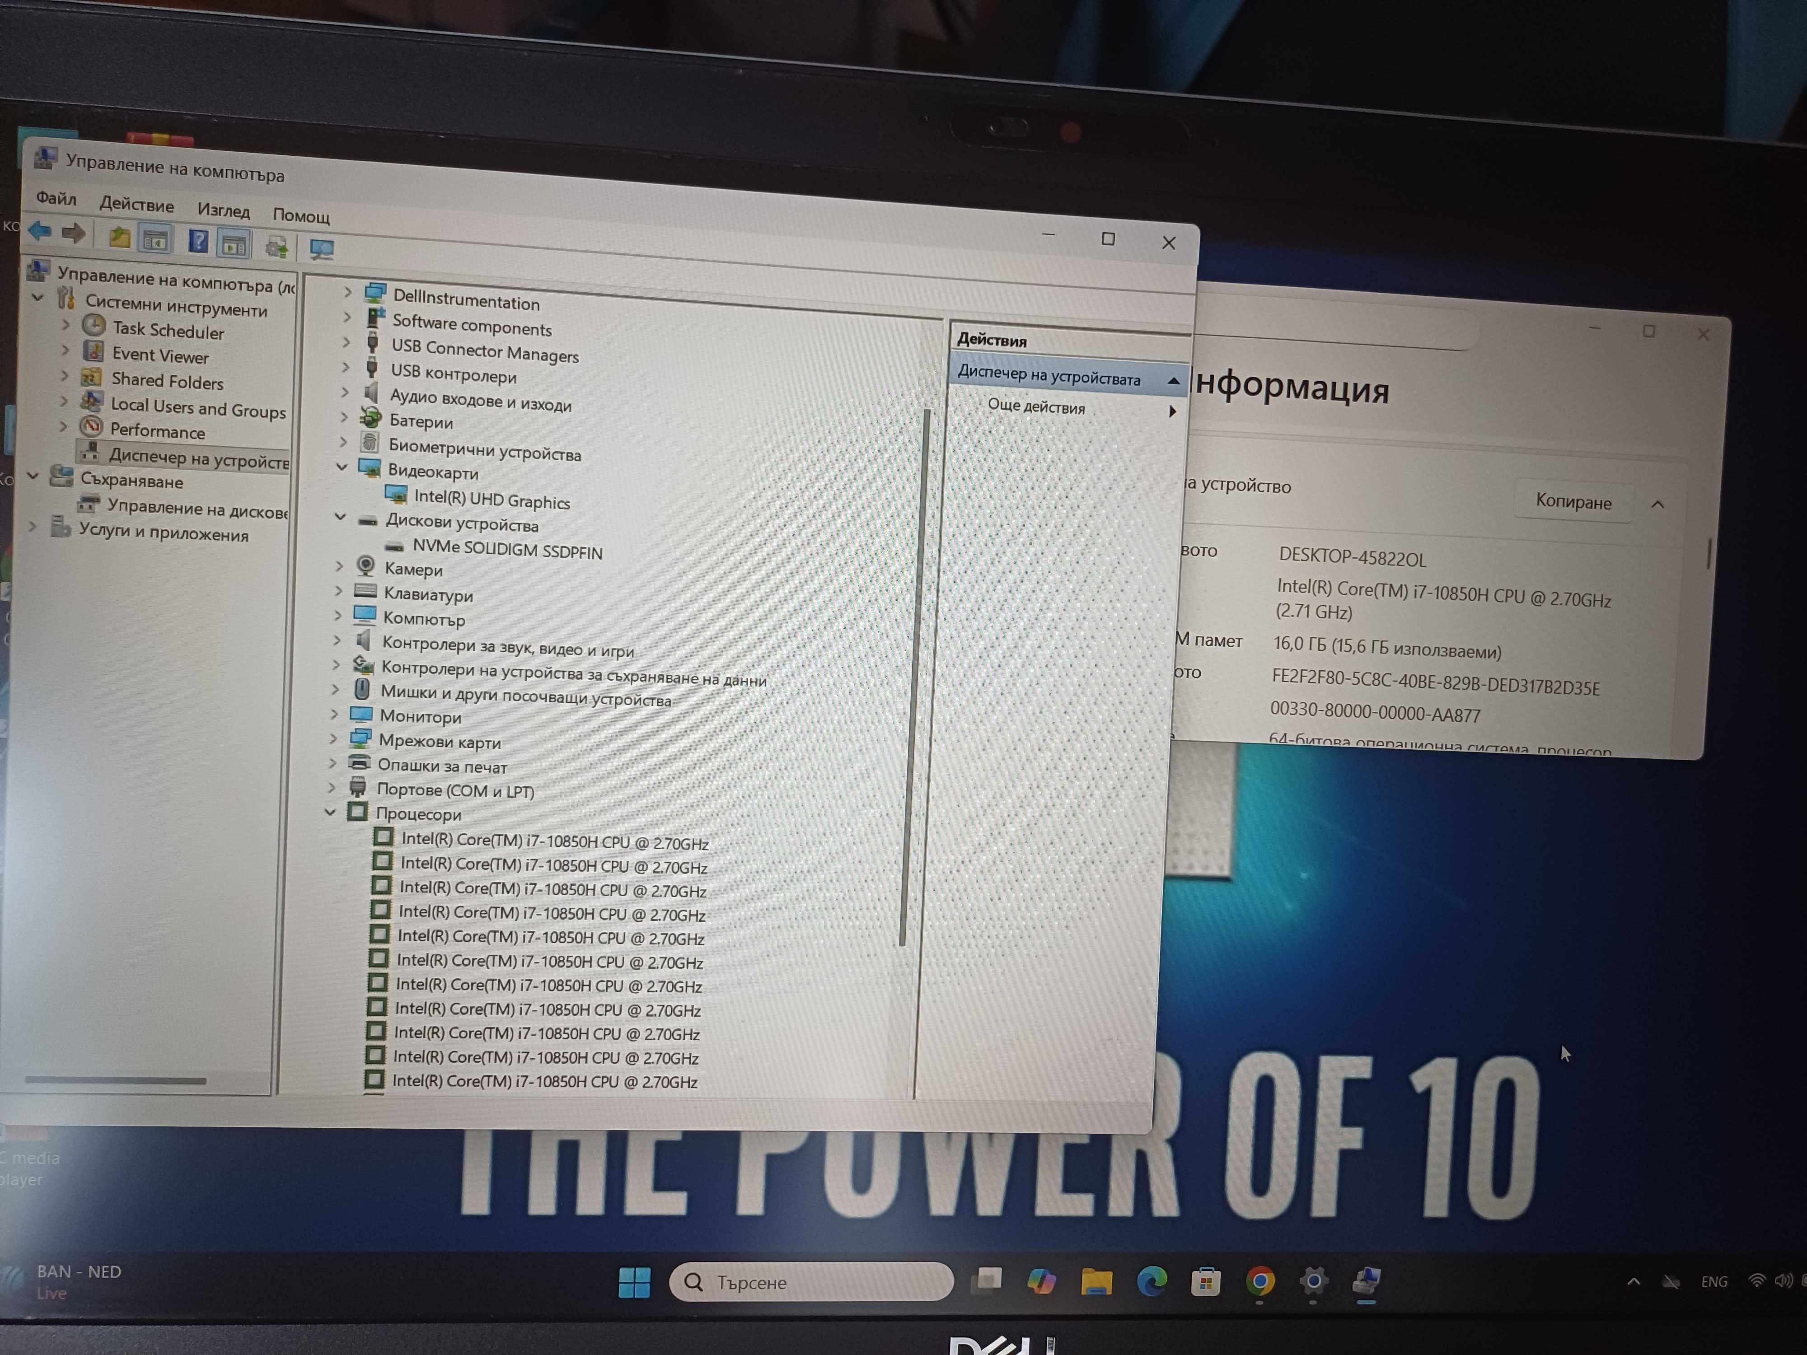Select USB Connector Managers category
Screen dimensions: 1807x1355
point(485,351)
